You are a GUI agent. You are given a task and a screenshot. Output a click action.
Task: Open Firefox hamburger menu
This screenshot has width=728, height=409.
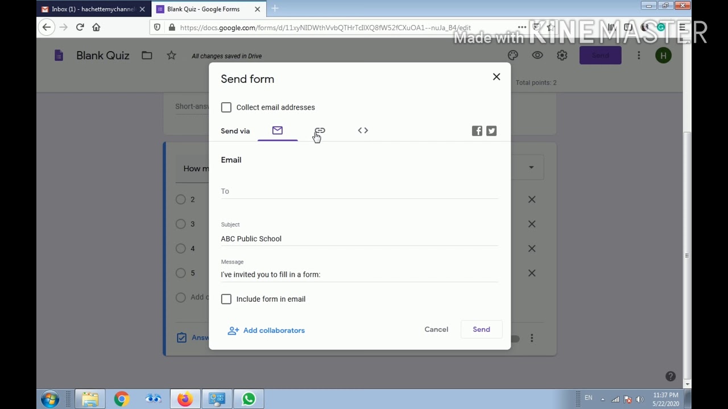682,27
